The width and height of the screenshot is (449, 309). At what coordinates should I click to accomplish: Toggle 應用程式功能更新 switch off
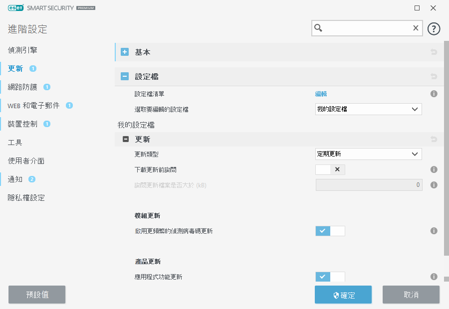pos(330,277)
